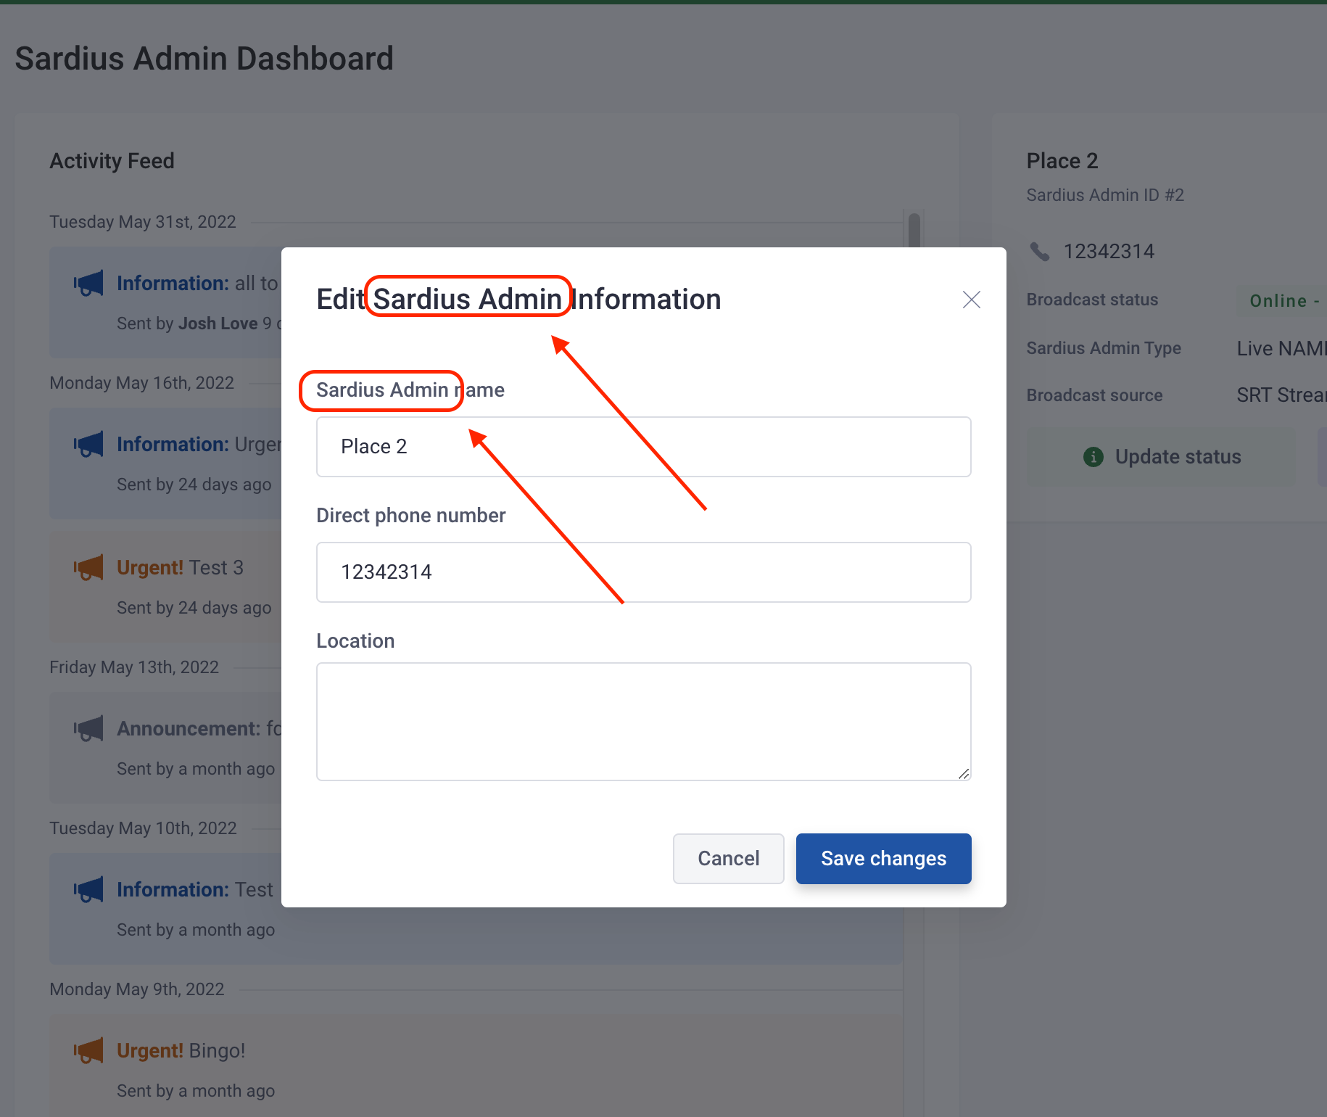Image resolution: width=1327 pixels, height=1117 pixels.
Task: Open the May 16th Information: Urgent entry
Action: click(165, 463)
